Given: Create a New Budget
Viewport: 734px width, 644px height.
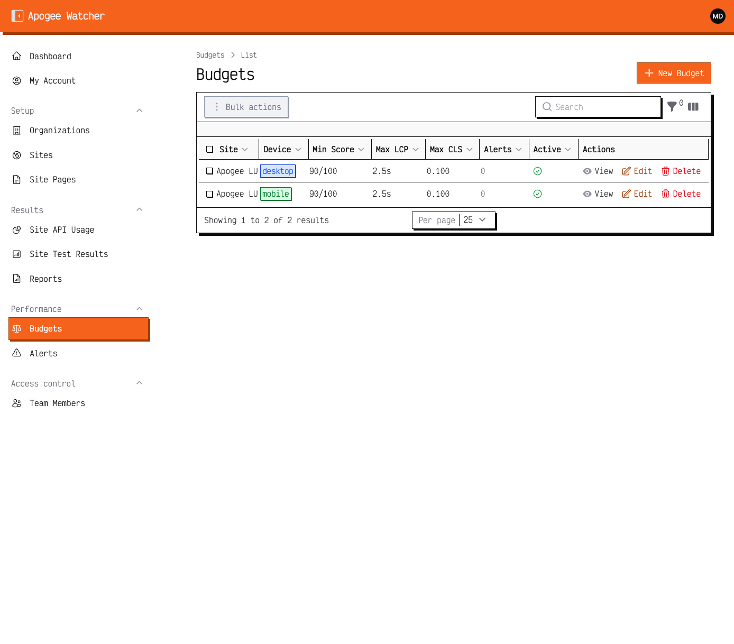Looking at the screenshot, I should [x=674, y=73].
